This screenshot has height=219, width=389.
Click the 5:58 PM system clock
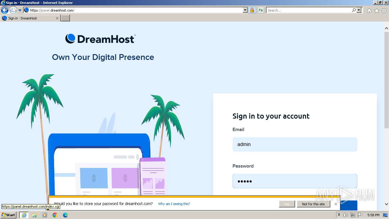click(373, 215)
